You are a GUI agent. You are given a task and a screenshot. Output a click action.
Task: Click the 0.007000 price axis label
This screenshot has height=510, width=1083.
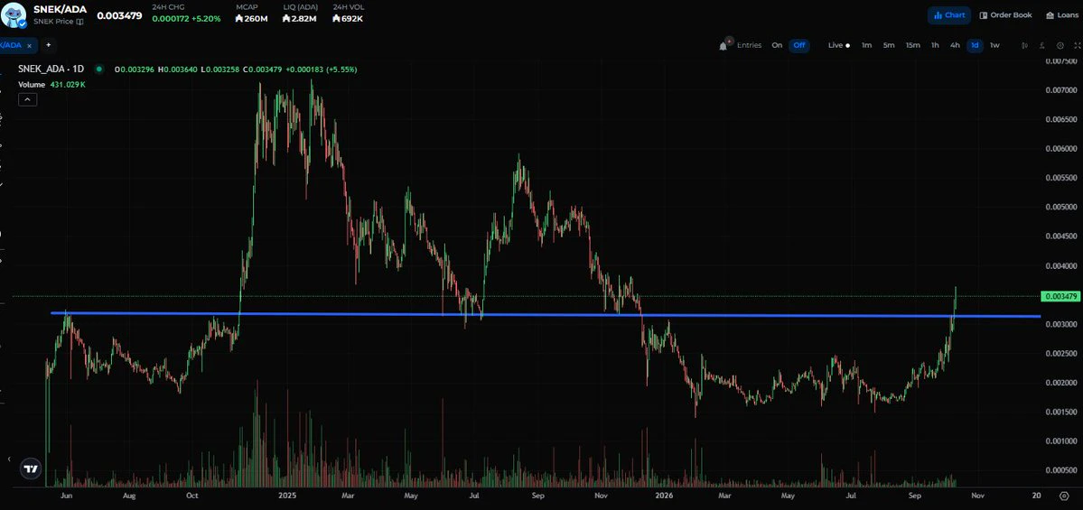click(x=1061, y=90)
